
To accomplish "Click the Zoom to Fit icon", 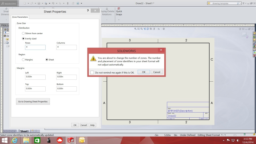I will [135, 29].
